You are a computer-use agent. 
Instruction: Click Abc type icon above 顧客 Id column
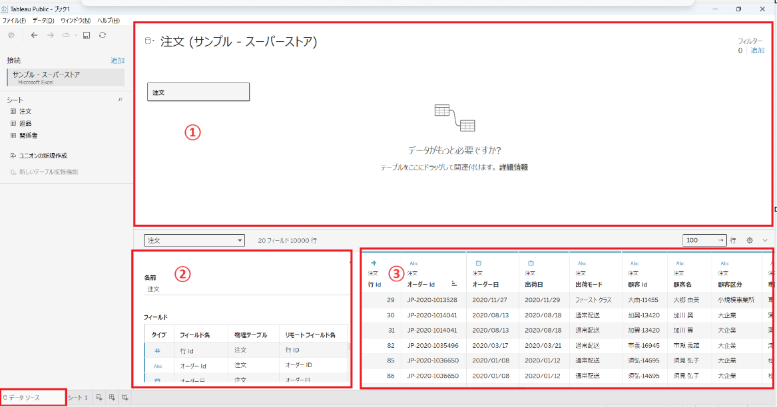(635, 263)
